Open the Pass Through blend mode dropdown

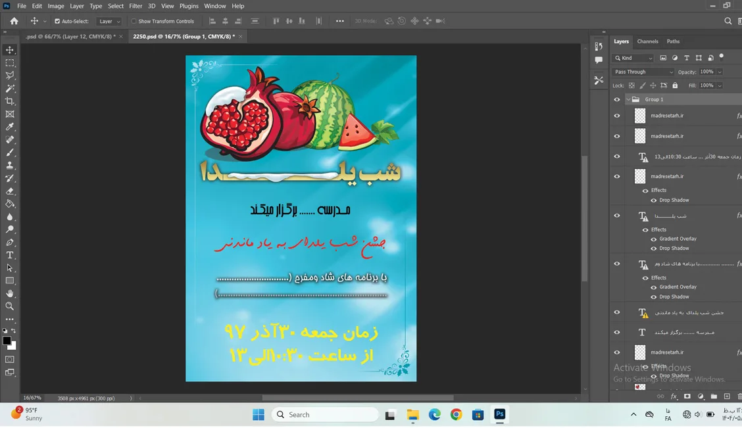(643, 72)
